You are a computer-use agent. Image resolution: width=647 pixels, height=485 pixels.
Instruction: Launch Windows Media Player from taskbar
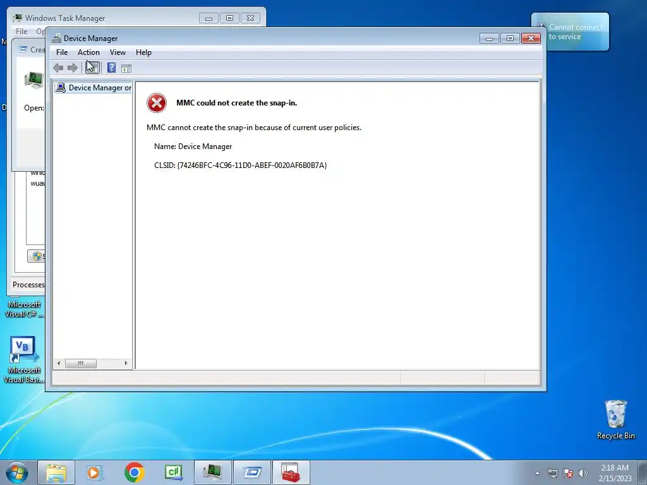point(94,472)
